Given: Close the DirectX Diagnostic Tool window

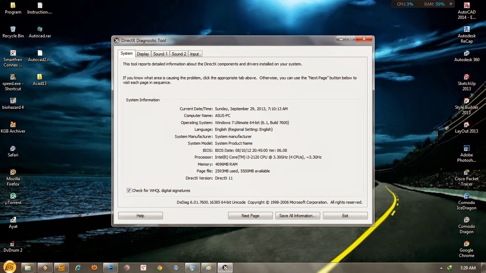Looking at the screenshot, I should click(x=364, y=39).
